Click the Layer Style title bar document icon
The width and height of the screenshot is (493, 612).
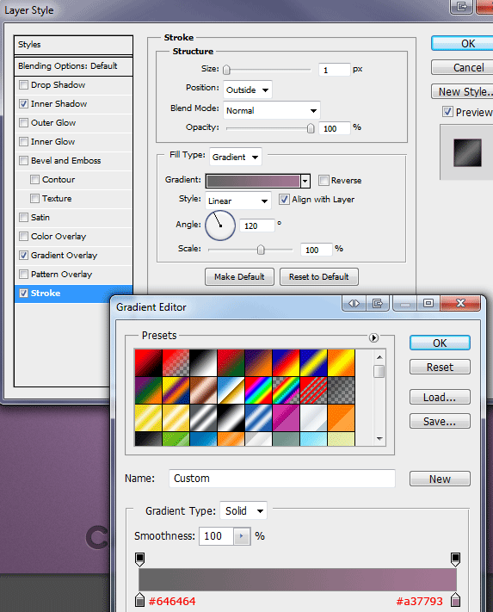pyautogui.click(x=462, y=7)
